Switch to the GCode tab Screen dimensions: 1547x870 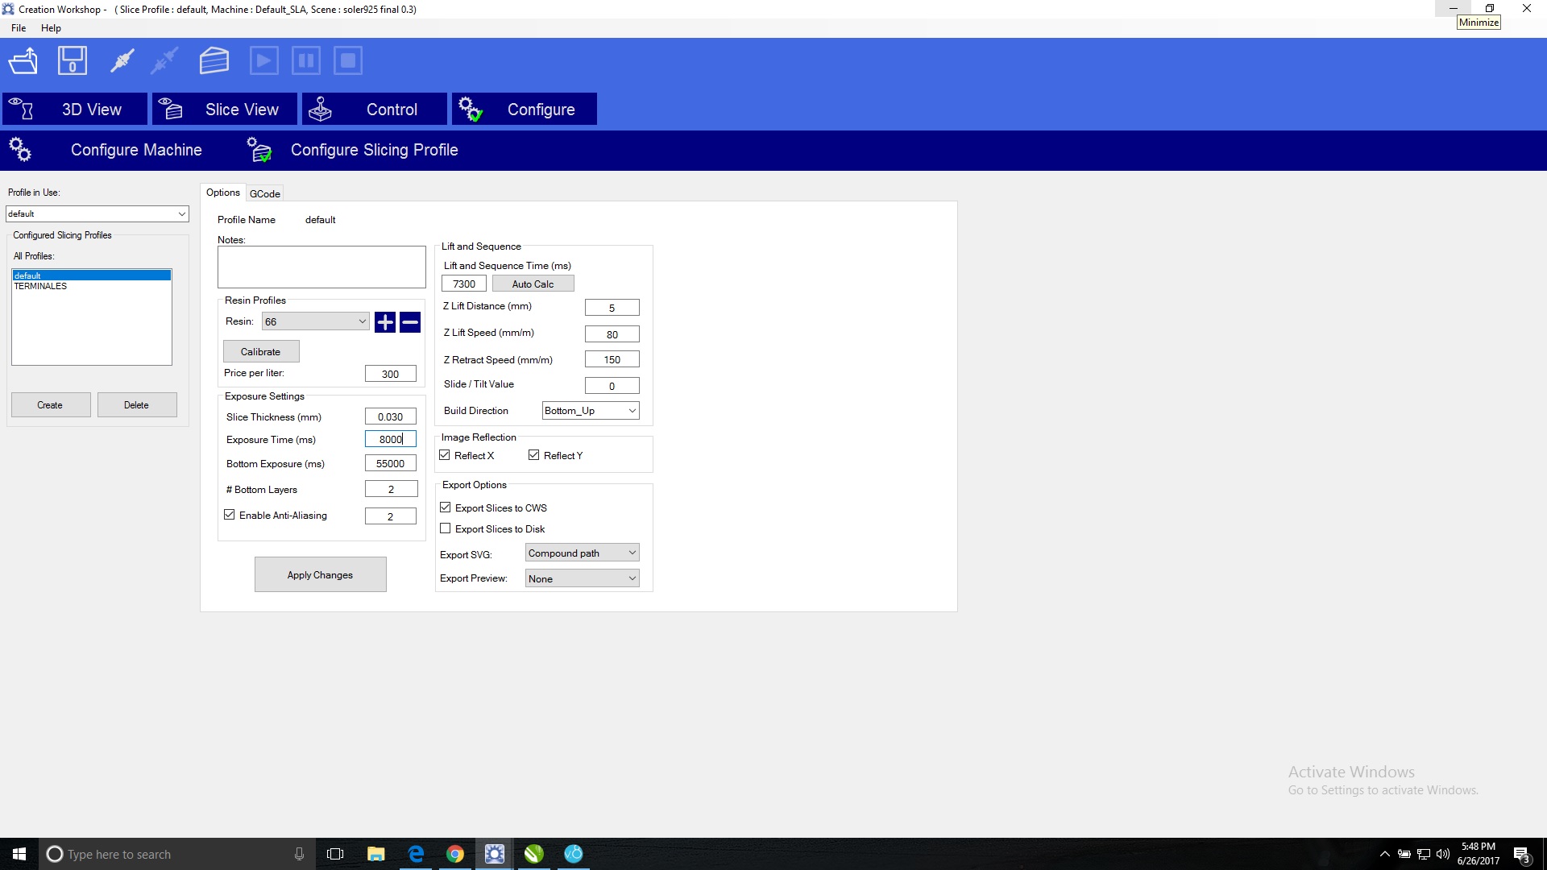click(264, 193)
